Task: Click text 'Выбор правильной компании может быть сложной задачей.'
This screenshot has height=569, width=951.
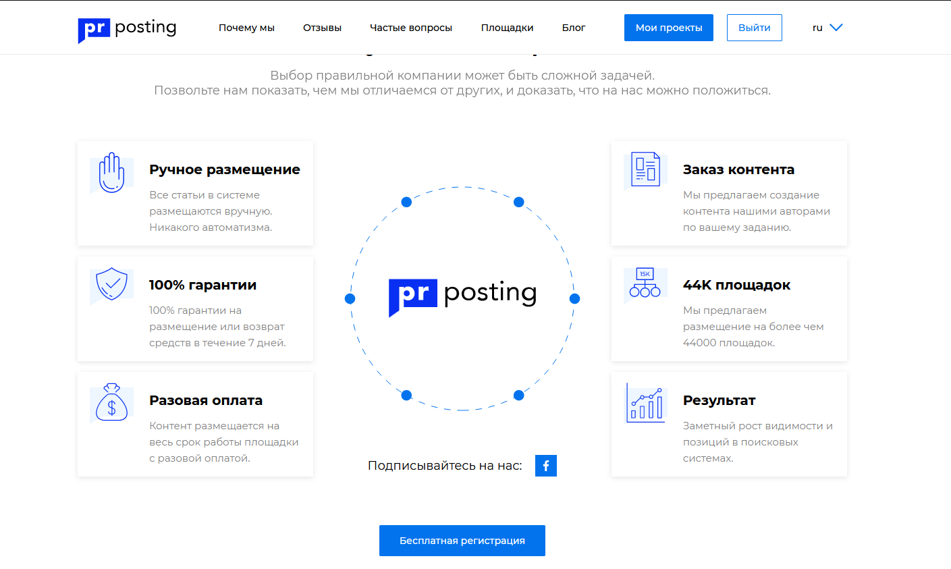Action: 462,75
